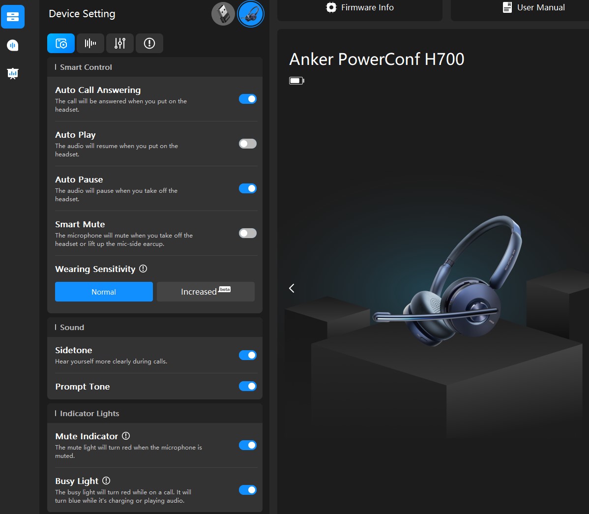Turn on Smart Mute toggle

coord(248,233)
